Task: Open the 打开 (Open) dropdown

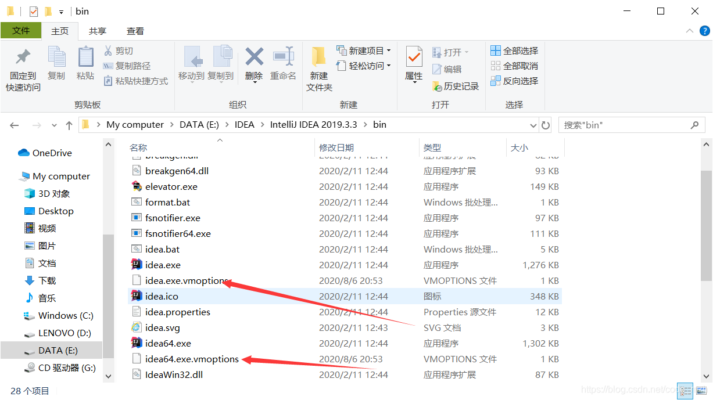Action: pyautogui.click(x=450, y=52)
